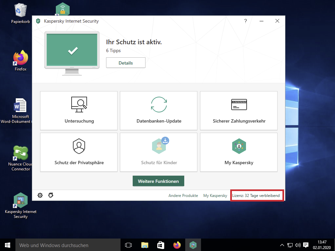Image resolution: width=335 pixels, height=251 pixels.
Task: Open the My Kaspersky tile
Action: coord(239,152)
